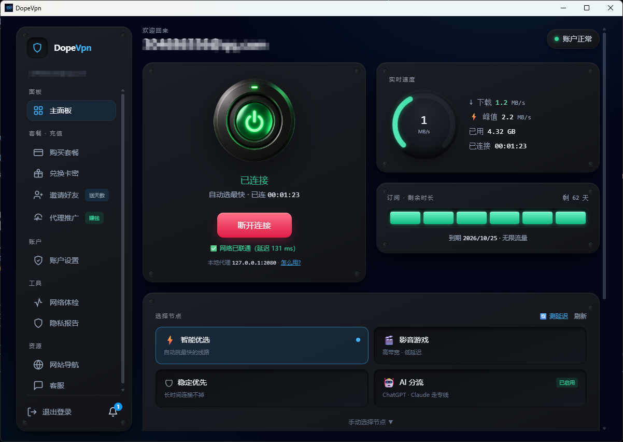Open 账户设置 in the sidebar
Image resolution: width=623 pixels, height=442 pixels.
(x=72, y=260)
